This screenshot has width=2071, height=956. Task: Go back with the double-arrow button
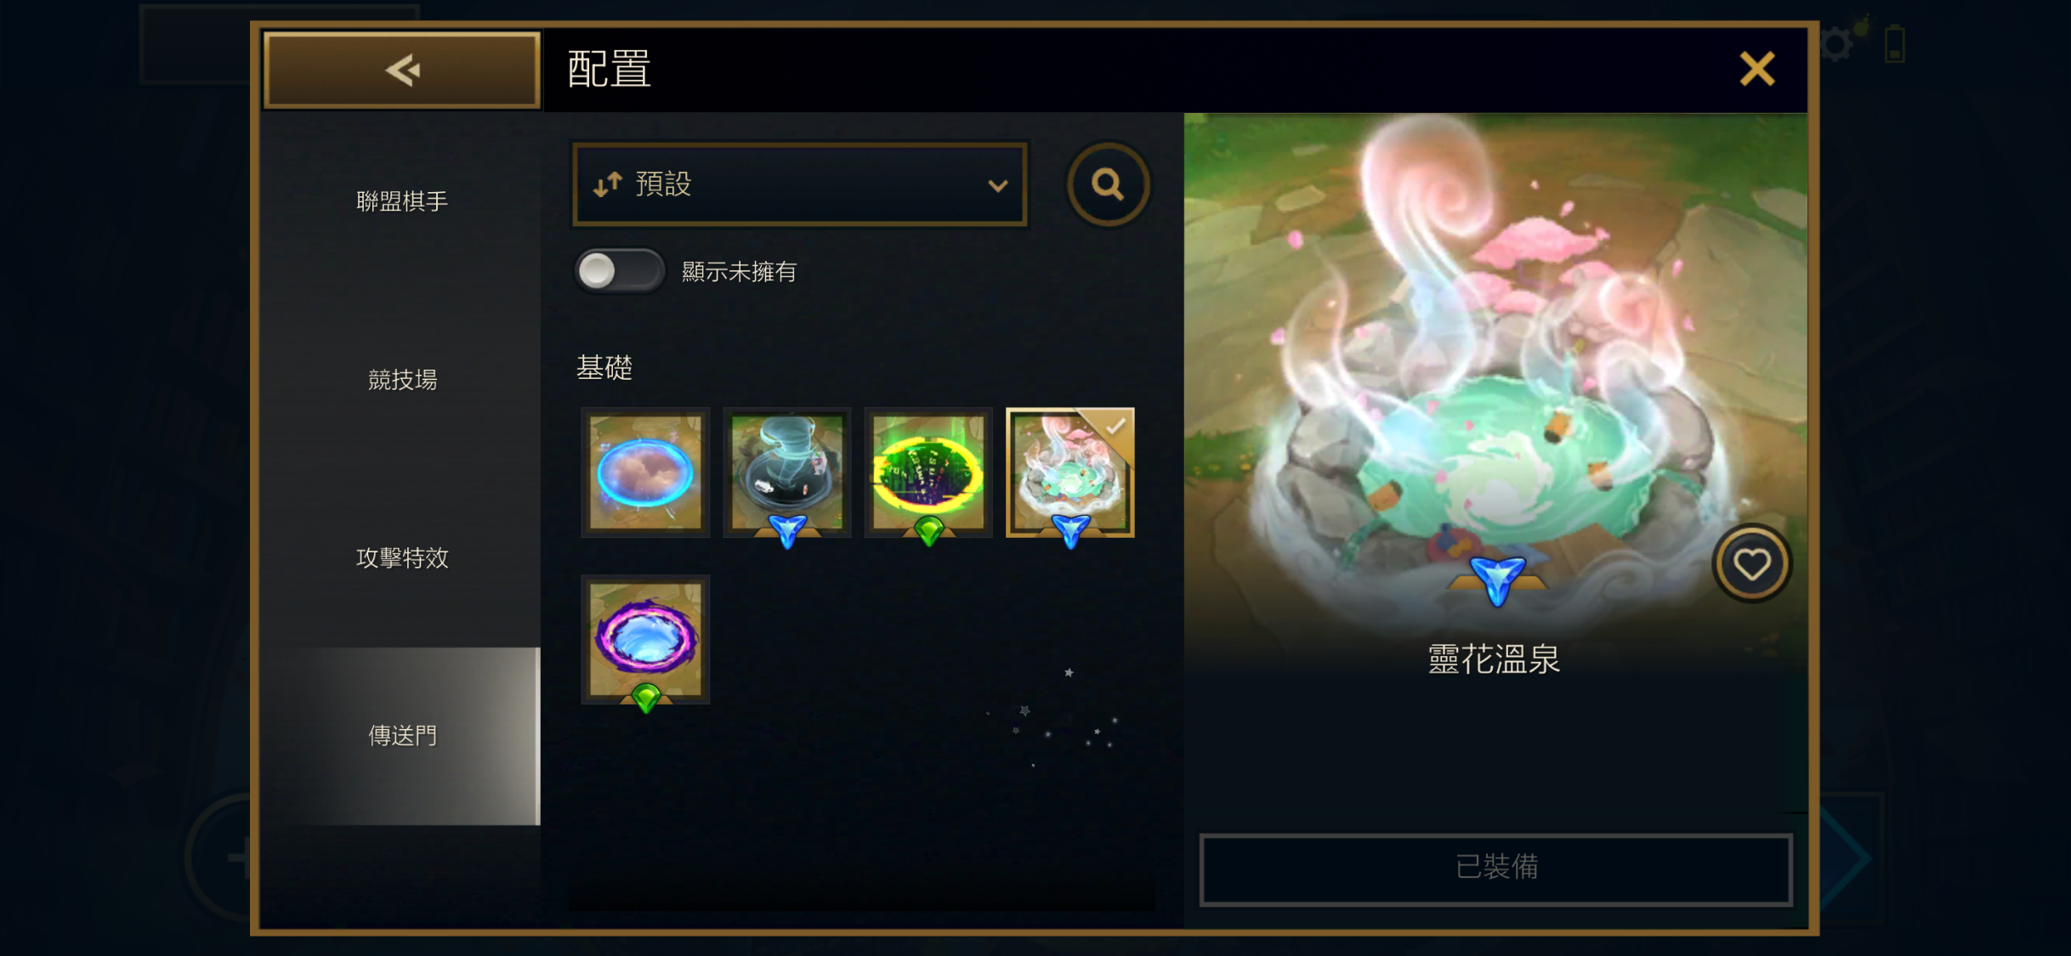(402, 71)
